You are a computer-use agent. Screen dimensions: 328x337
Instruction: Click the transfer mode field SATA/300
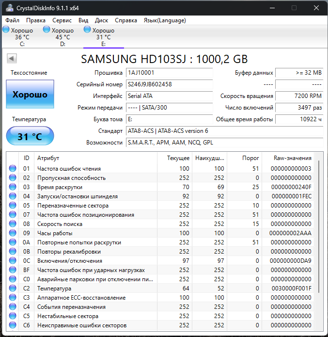tap(169, 108)
